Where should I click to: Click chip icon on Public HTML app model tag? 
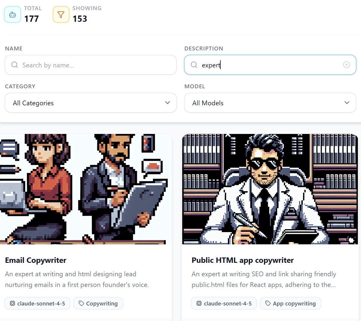tap(199, 303)
